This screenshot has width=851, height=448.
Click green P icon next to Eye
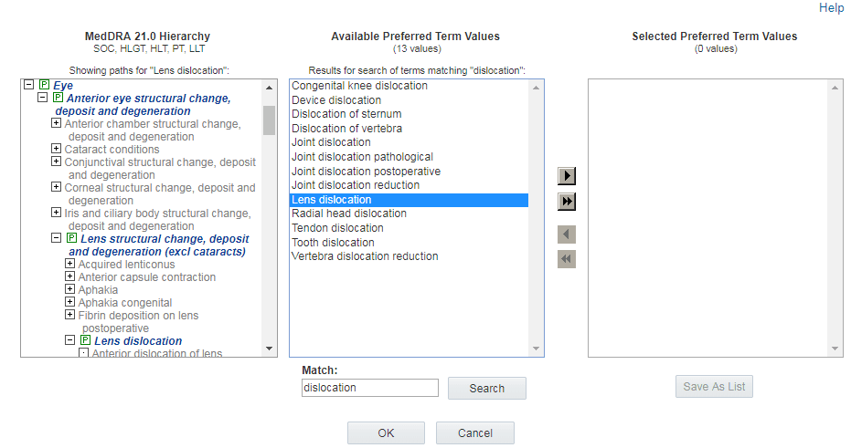pyautogui.click(x=44, y=86)
